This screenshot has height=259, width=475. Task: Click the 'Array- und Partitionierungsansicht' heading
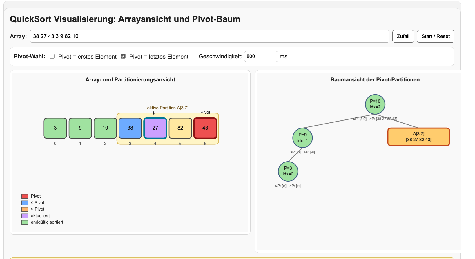[130, 80]
